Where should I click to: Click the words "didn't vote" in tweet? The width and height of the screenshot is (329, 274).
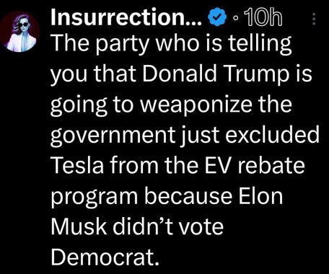pos(168,226)
